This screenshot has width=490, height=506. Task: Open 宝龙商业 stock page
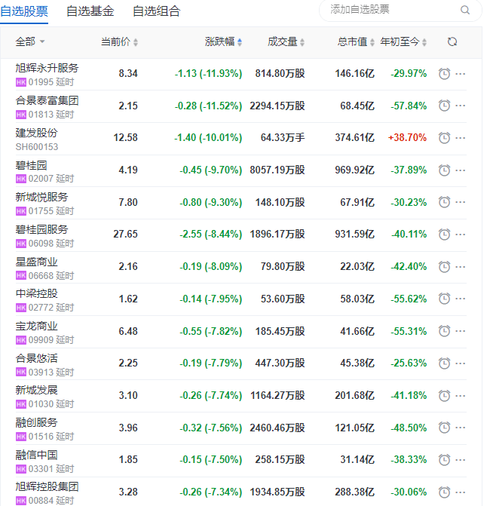coord(36,327)
